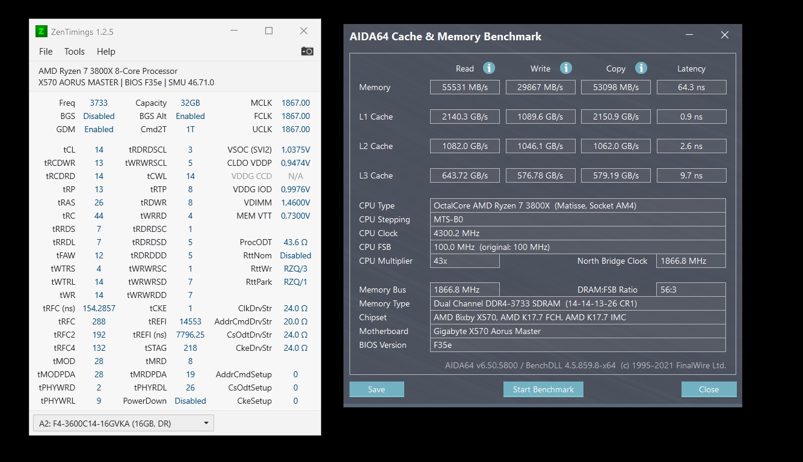Click CPU Multiplier field 43x
This screenshot has height=462, width=803.
465,261
